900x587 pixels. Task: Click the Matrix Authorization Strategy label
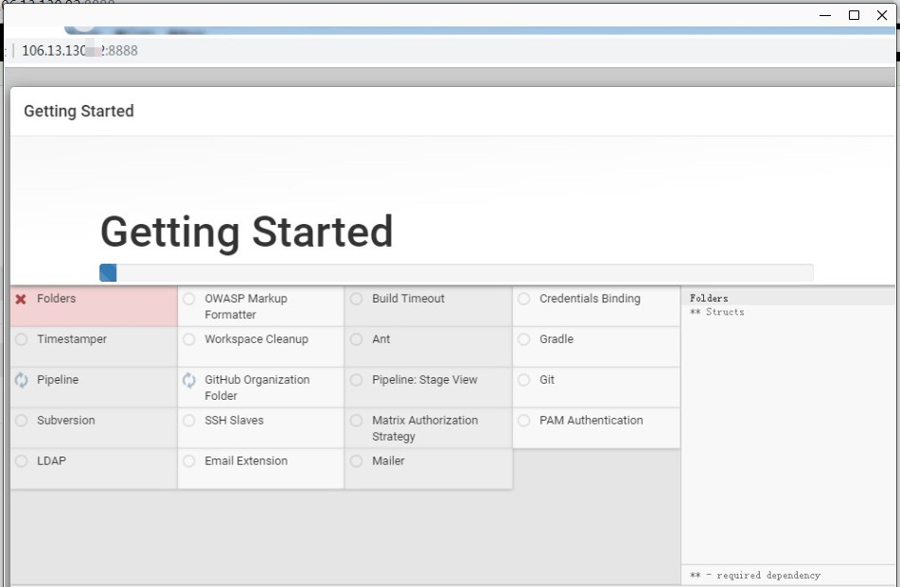(x=425, y=429)
